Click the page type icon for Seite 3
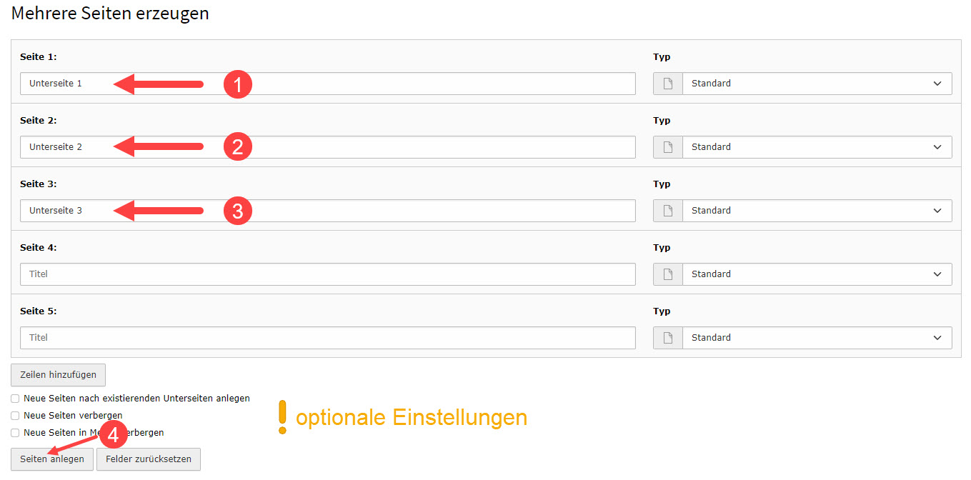This screenshot has width=971, height=480. coord(668,211)
